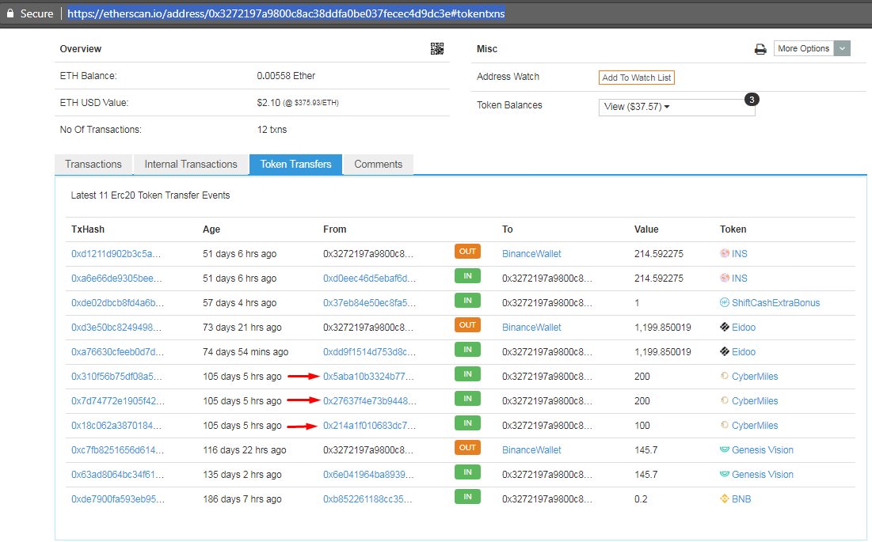Open transaction 0x310f56b75df08a5
Screen dimensions: 872x542
(x=116, y=377)
